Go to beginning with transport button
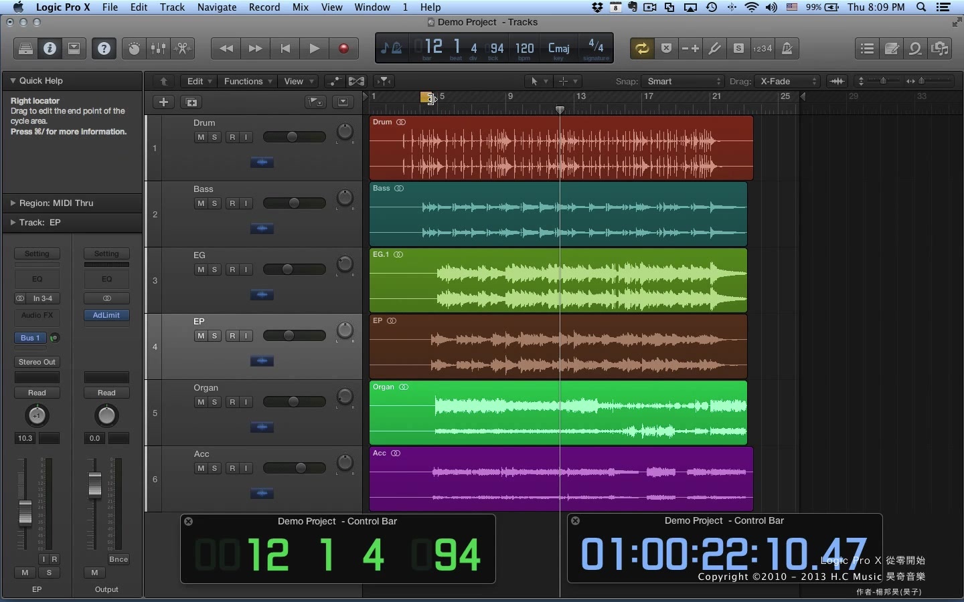 [285, 48]
